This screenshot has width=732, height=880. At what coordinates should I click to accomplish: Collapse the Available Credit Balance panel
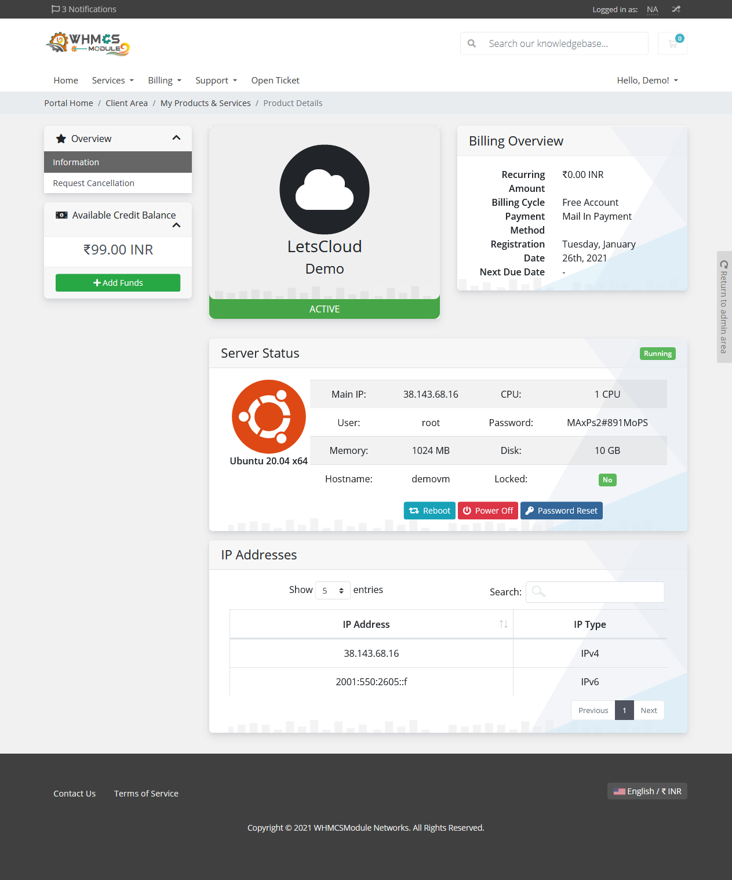click(x=177, y=226)
